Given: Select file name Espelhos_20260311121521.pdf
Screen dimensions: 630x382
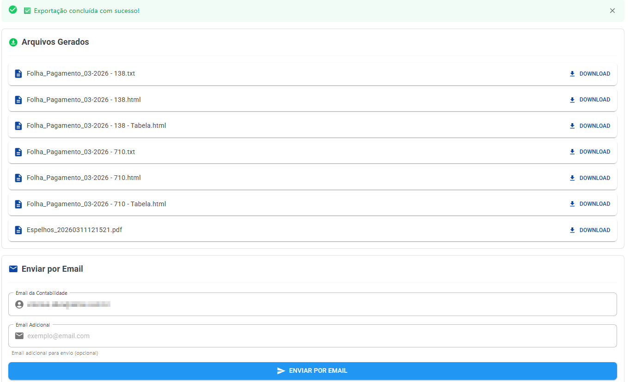Looking at the screenshot, I should (x=74, y=230).
